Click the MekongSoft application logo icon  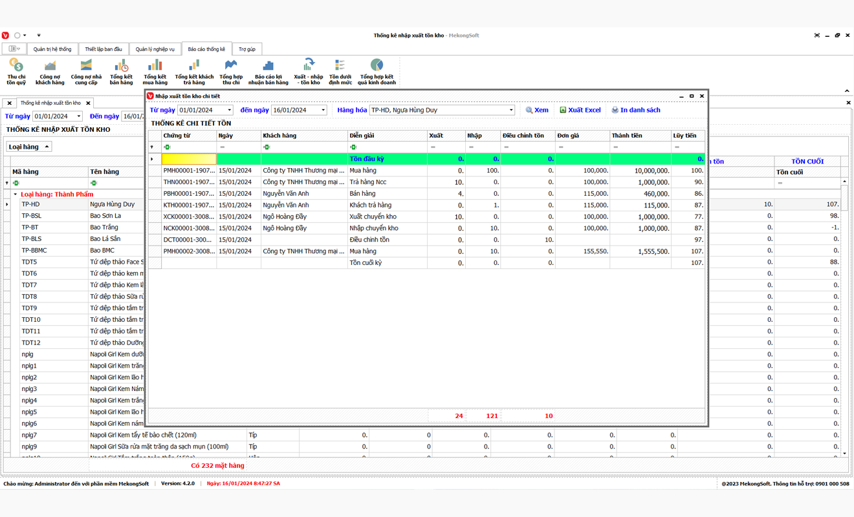tap(6, 36)
